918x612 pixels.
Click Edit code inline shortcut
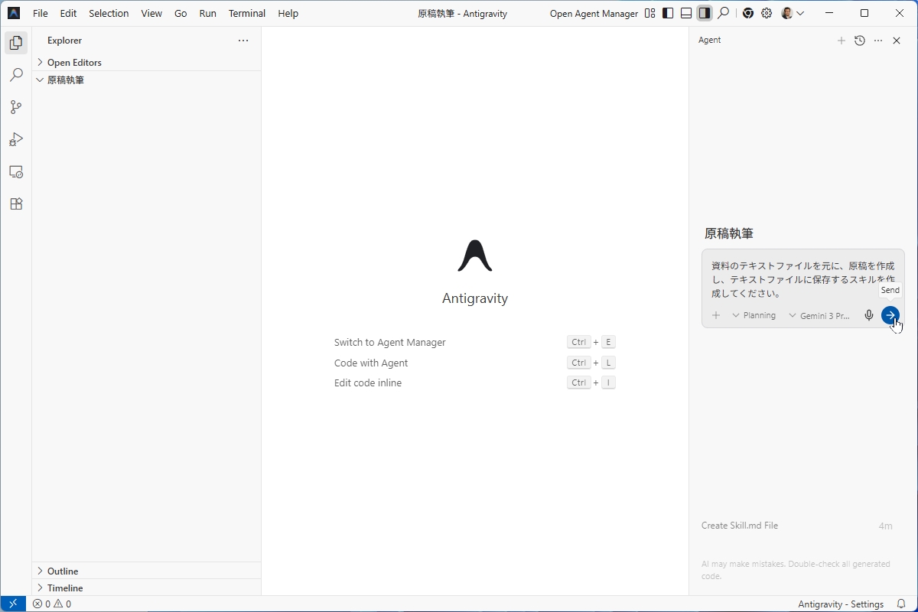point(368,382)
